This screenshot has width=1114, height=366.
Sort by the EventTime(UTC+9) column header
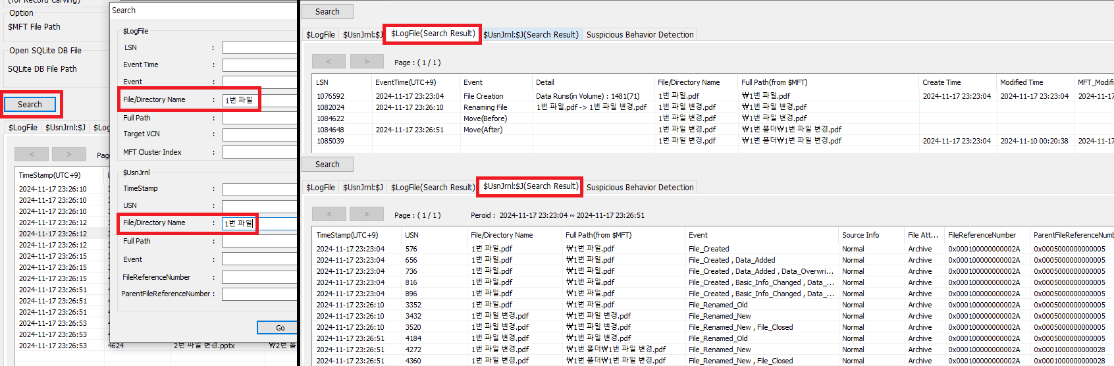[x=406, y=82]
